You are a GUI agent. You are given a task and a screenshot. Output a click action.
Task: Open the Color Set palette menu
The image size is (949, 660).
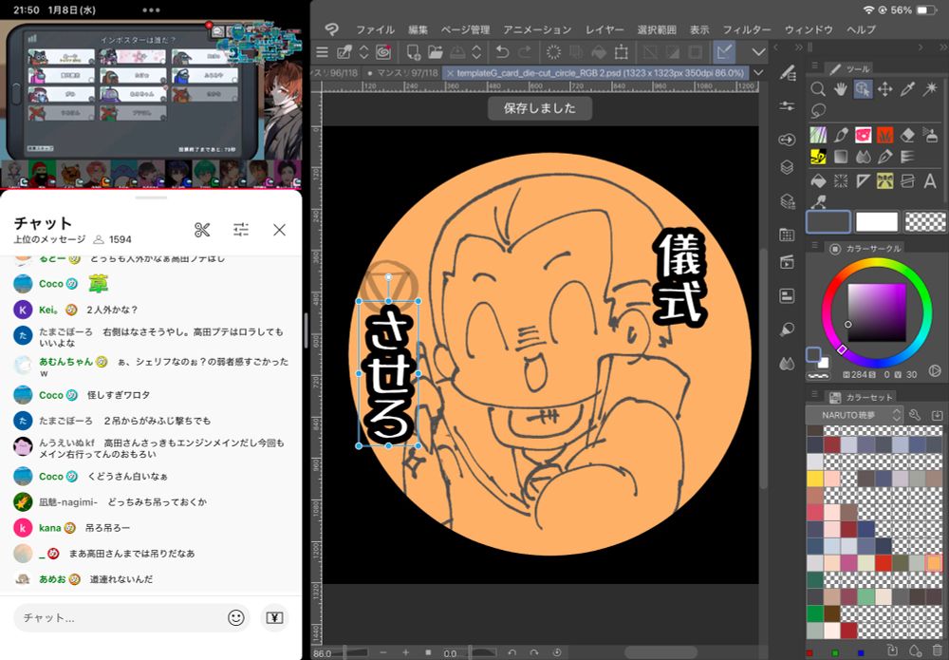[814, 395]
